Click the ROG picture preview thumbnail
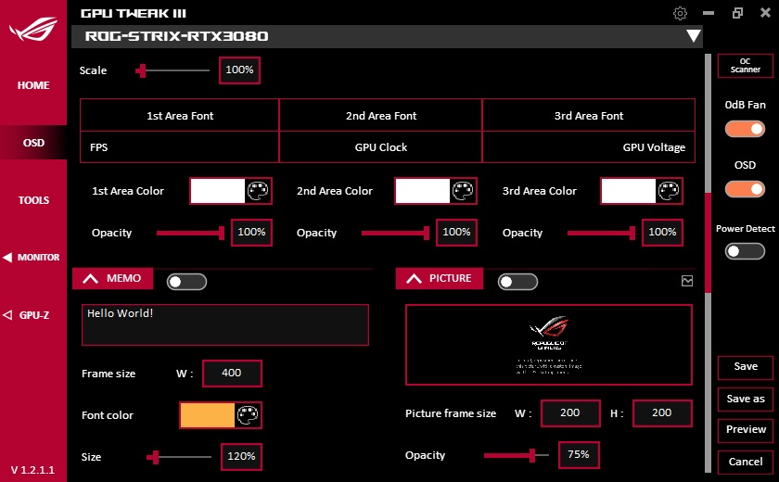779x482 pixels. tap(549, 345)
